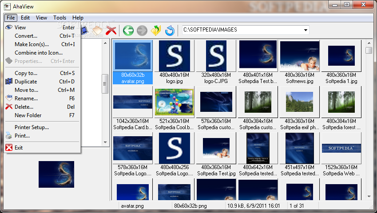The image size is (377, 213).
Task: Go up a folder with yellow arrow icon
Action: [x=156, y=31]
